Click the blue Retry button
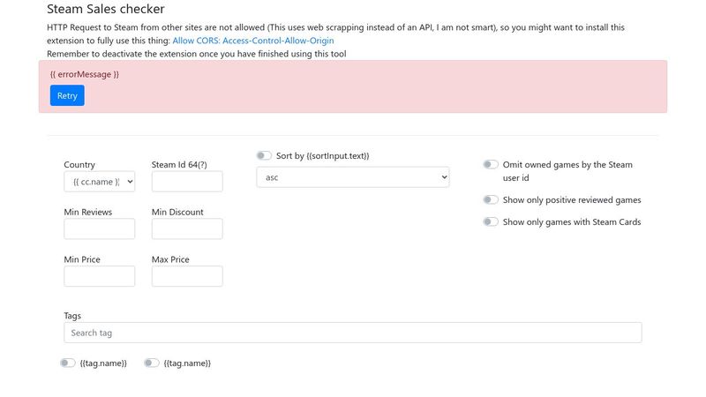 click(67, 95)
